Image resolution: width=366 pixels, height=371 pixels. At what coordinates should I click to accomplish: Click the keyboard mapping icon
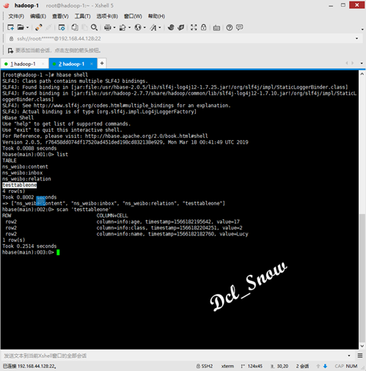click(216, 28)
